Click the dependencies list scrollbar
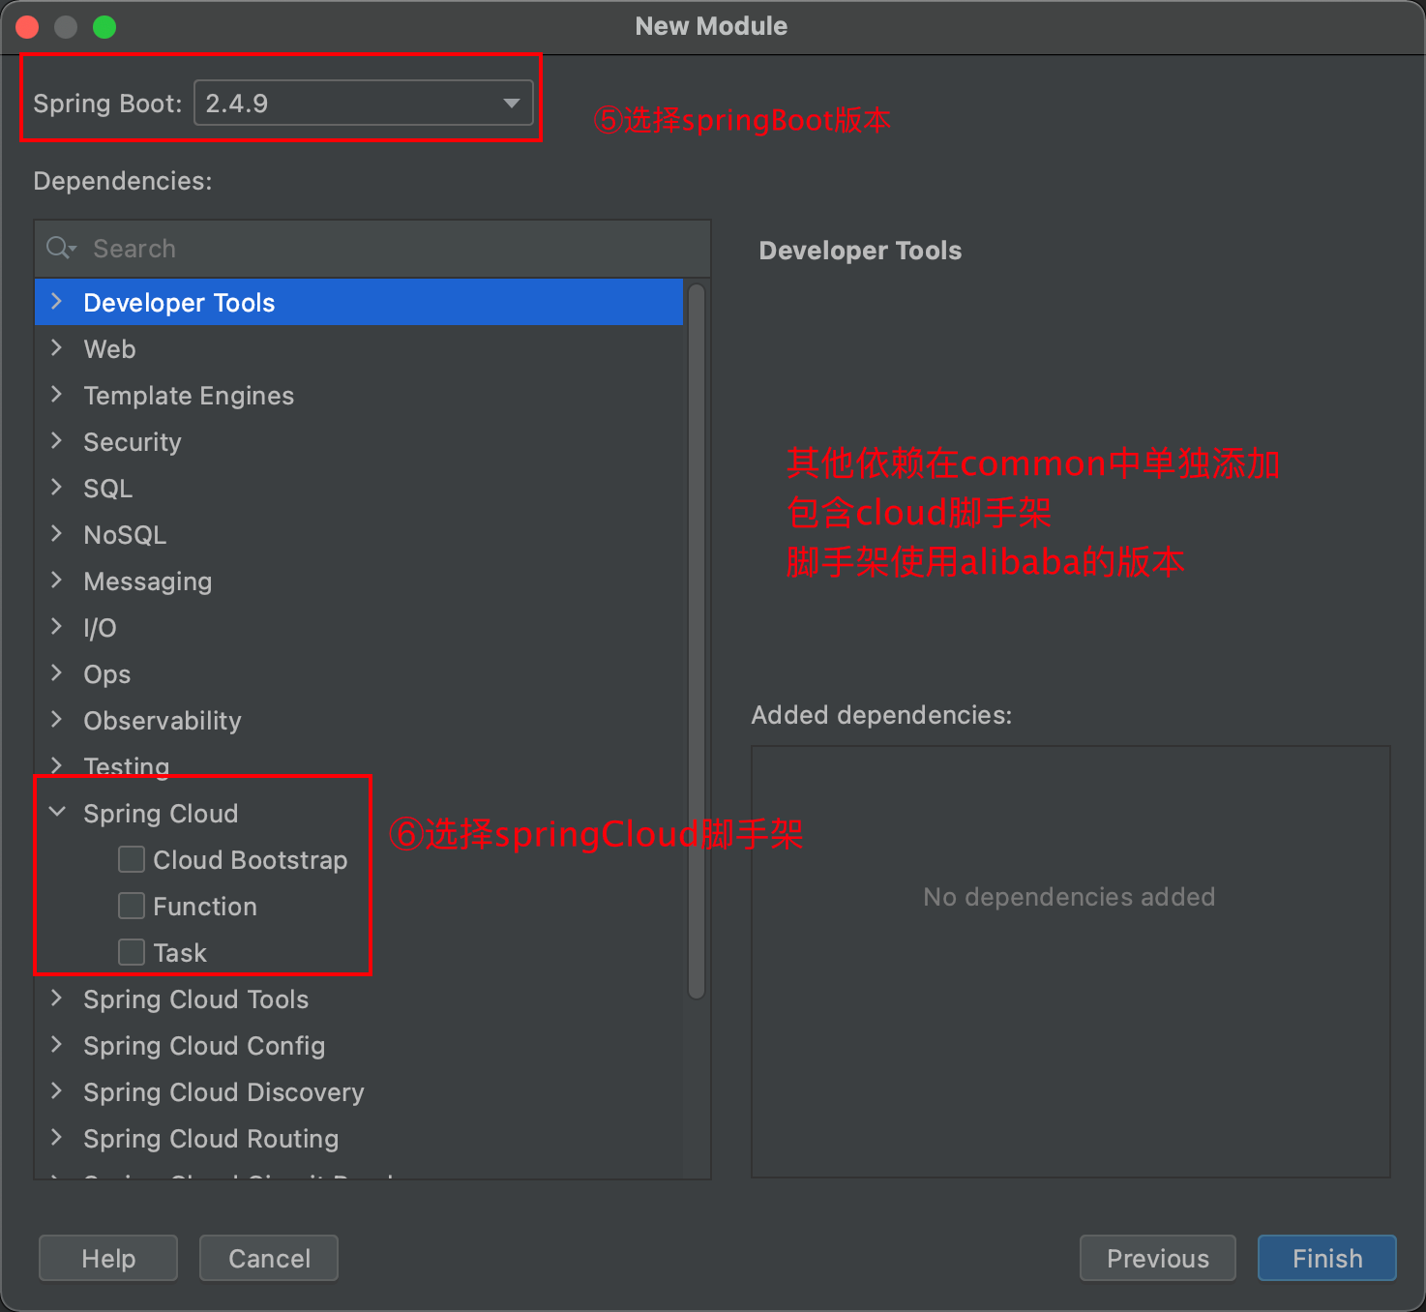The image size is (1426, 1312). click(696, 639)
